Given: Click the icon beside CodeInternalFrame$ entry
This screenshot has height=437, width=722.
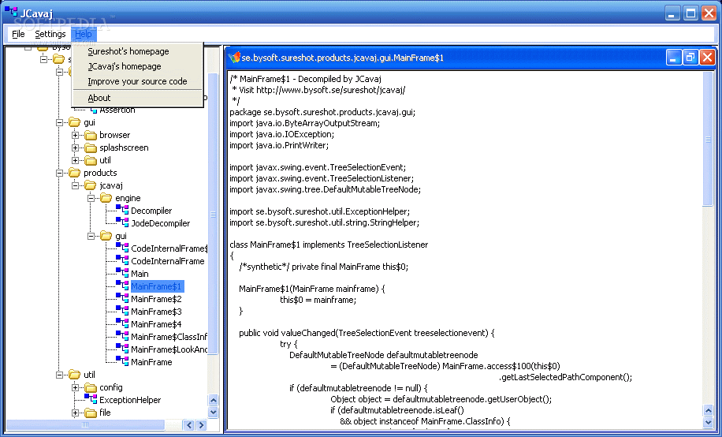Looking at the screenshot, I should click(x=122, y=248).
